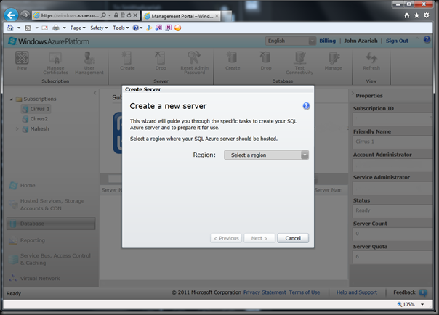Open the English language dropdown
The image size is (439, 315).
290,41
